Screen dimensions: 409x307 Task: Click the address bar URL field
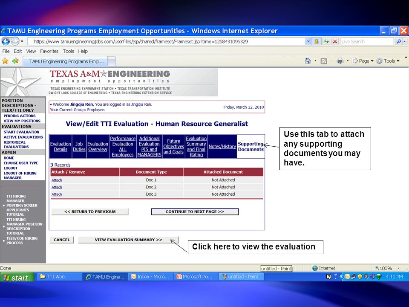166,41
